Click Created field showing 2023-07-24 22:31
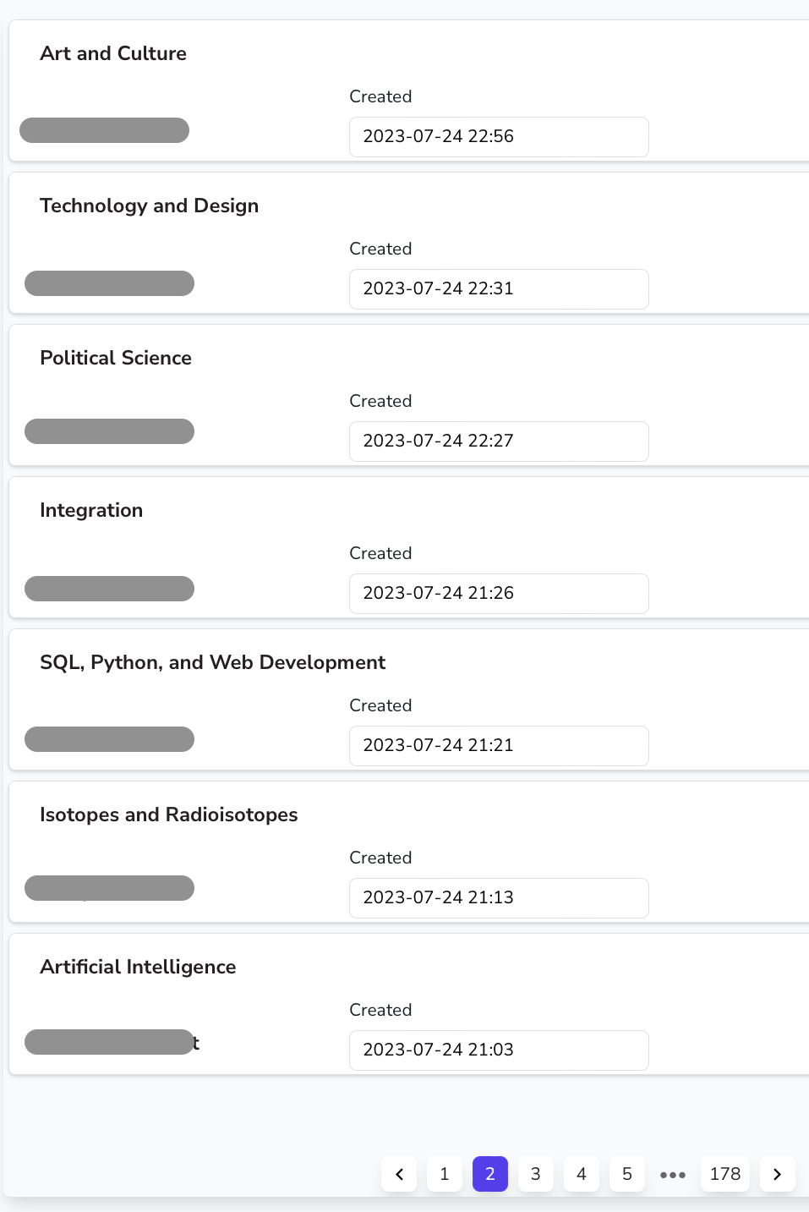 [499, 289]
